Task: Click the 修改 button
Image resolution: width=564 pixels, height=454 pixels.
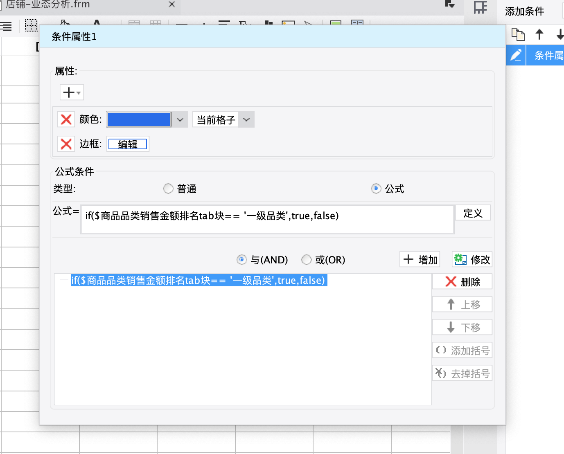Action: [x=472, y=259]
